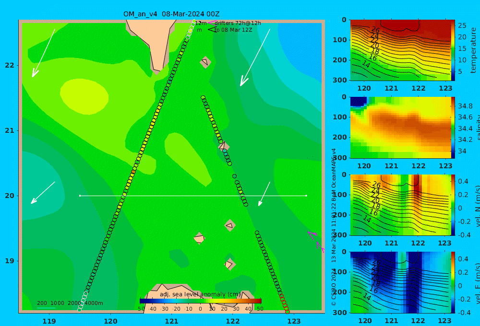
Task: Click the "vel. E (m/s)" axis label
Action: (477, 283)
